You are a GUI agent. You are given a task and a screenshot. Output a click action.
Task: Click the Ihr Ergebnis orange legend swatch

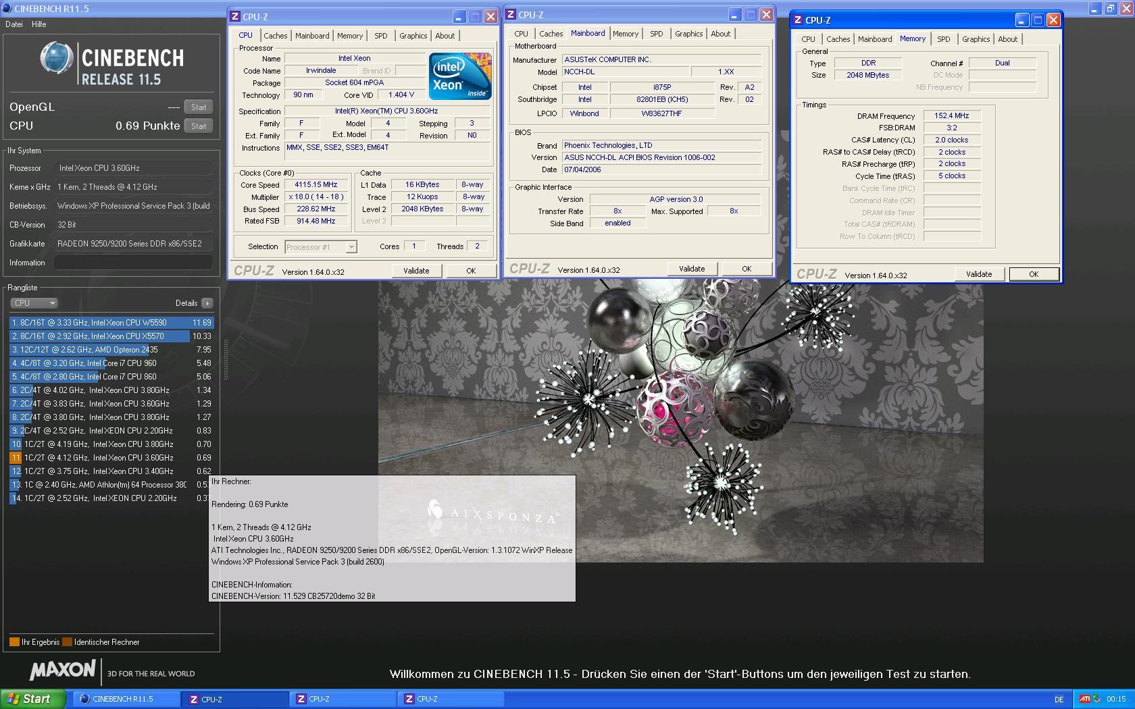(14, 642)
